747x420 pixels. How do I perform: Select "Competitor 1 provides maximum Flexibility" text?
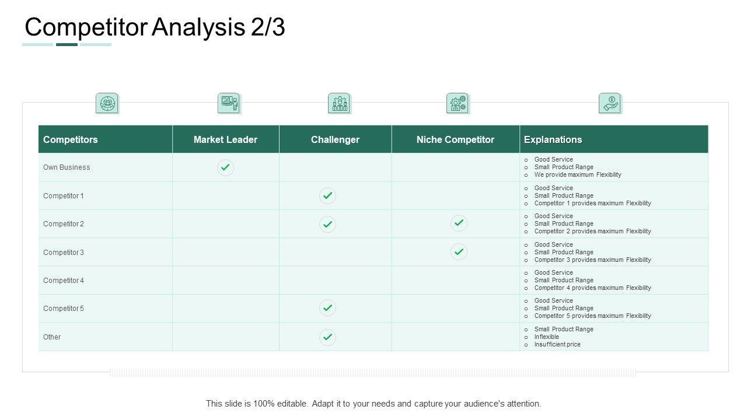tap(593, 203)
